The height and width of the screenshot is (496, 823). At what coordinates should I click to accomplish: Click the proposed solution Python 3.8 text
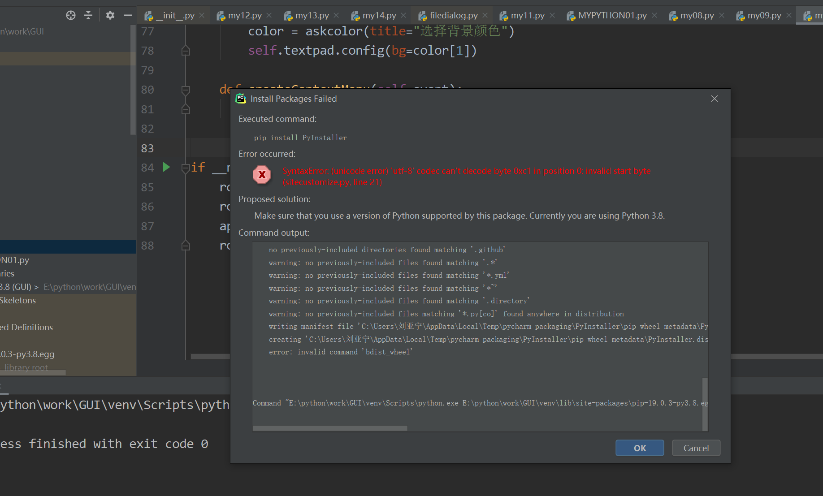coord(459,216)
